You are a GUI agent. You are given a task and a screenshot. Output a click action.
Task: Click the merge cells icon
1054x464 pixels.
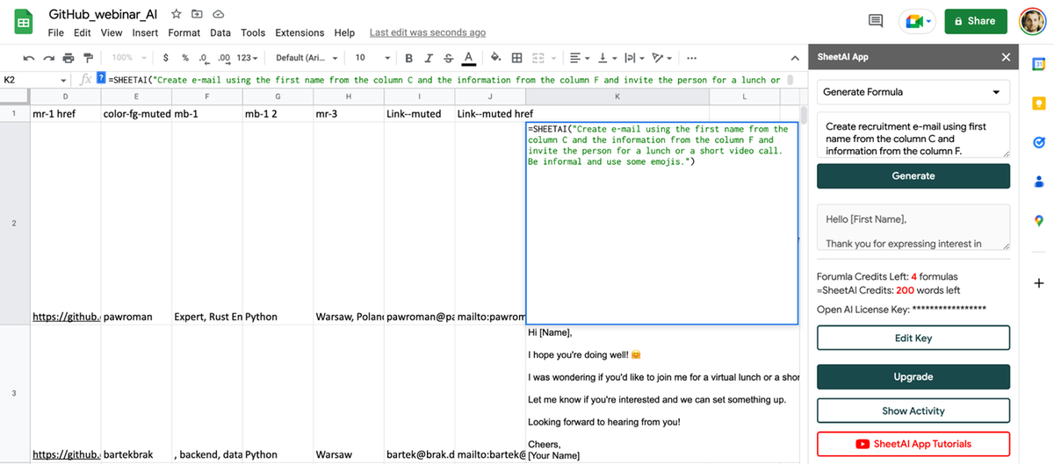[540, 58]
